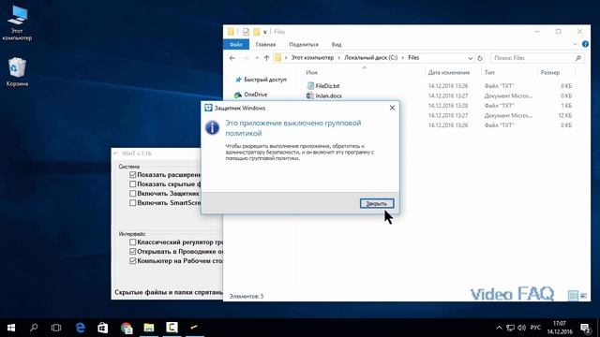This screenshot has height=337, width=600.
Task: Go forward in Explorer navigation
Action: [246, 58]
